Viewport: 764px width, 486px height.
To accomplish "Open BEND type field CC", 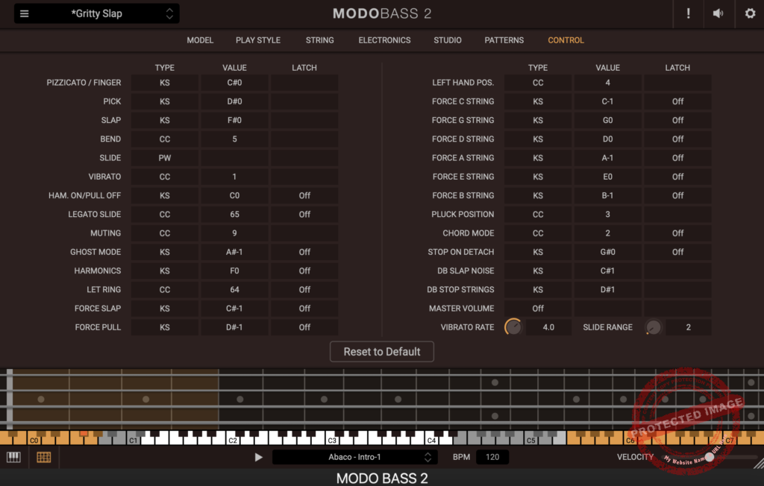I will pyautogui.click(x=165, y=139).
